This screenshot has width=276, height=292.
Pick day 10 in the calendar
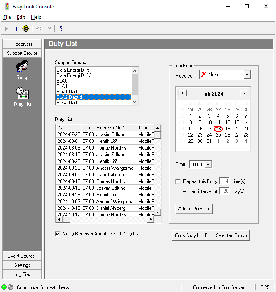click(209, 122)
